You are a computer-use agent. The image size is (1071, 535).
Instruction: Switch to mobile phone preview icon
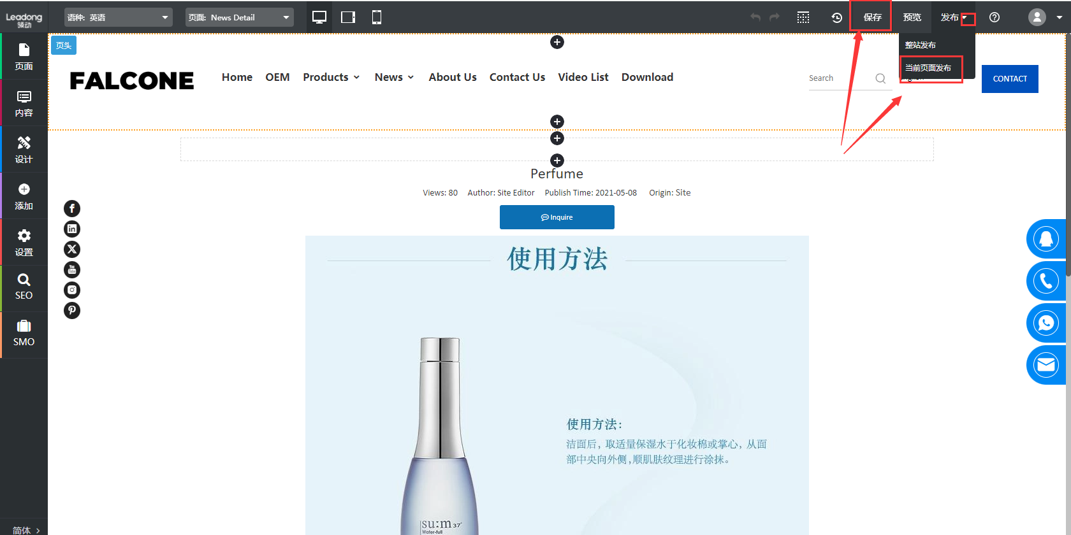[x=377, y=17]
